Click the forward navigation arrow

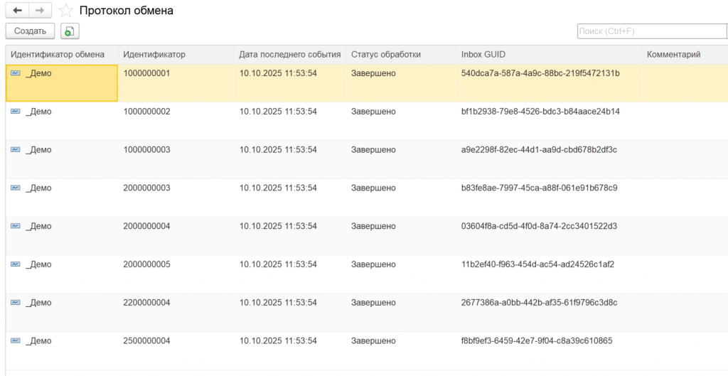(40, 11)
